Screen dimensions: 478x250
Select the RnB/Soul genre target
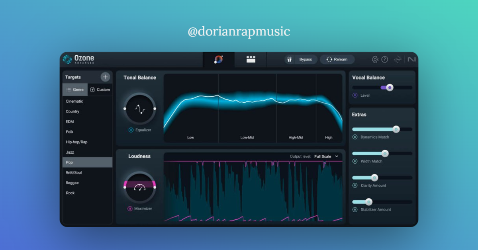coord(87,172)
